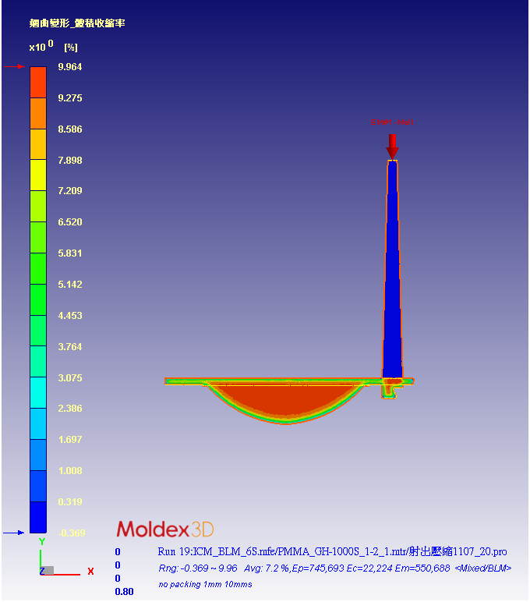Click the legend band between 1.697 and 1.008
The image size is (530, 602).
point(38,455)
